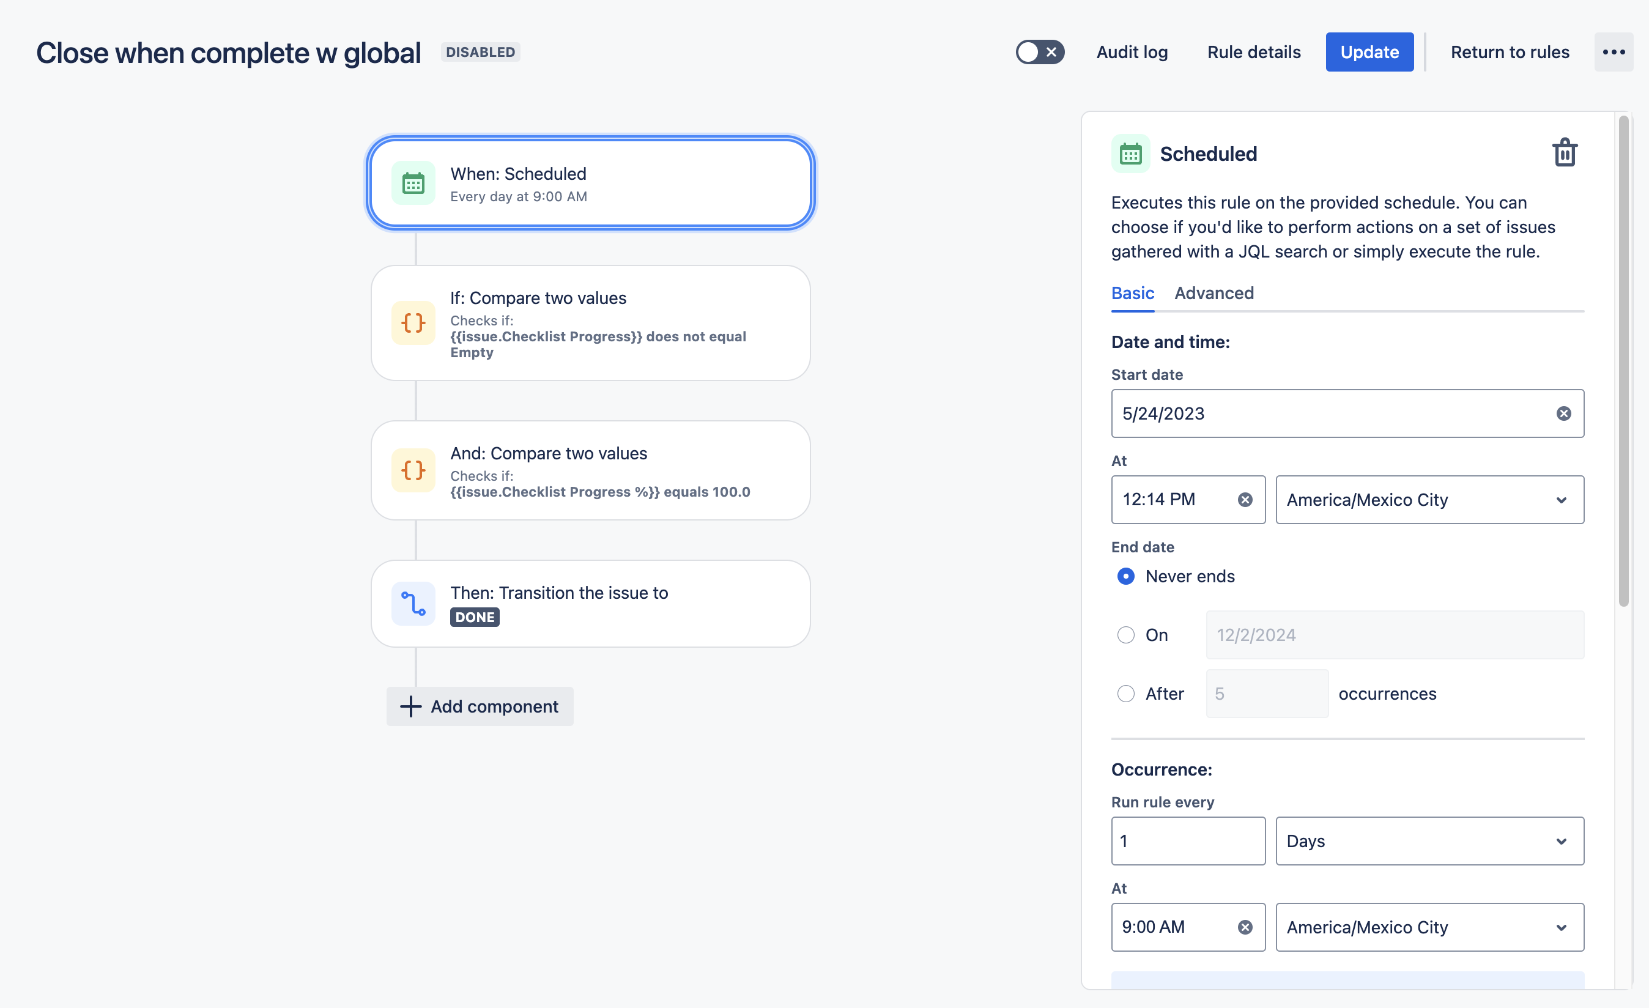Select the After occurrences radio option
This screenshot has width=1649, height=1008.
coord(1125,694)
